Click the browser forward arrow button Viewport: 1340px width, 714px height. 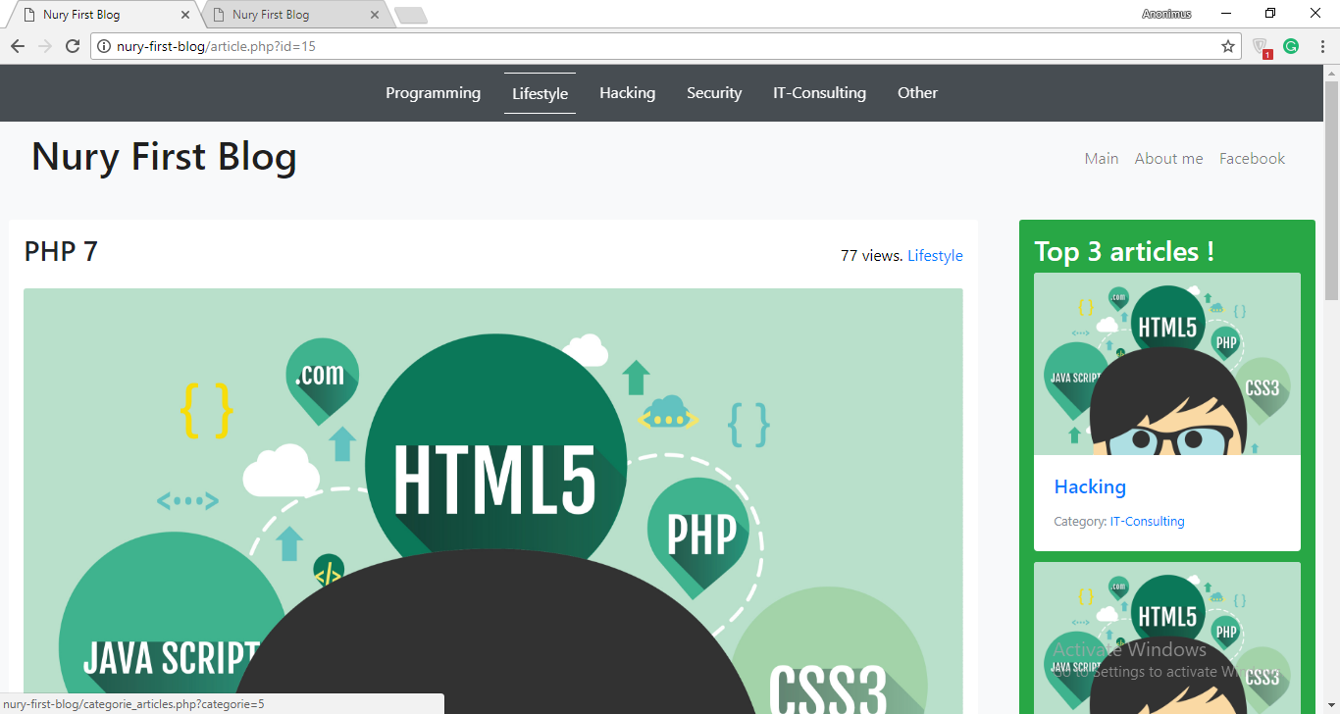45,46
